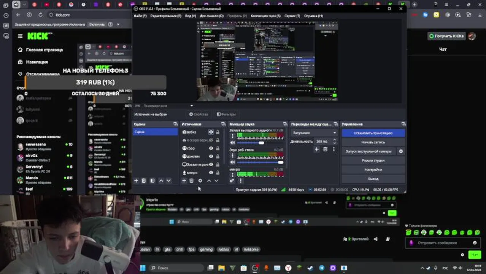The width and height of the screenshot is (486, 274).
Task: Remove the selected source with the trash icon
Action: click(192, 181)
